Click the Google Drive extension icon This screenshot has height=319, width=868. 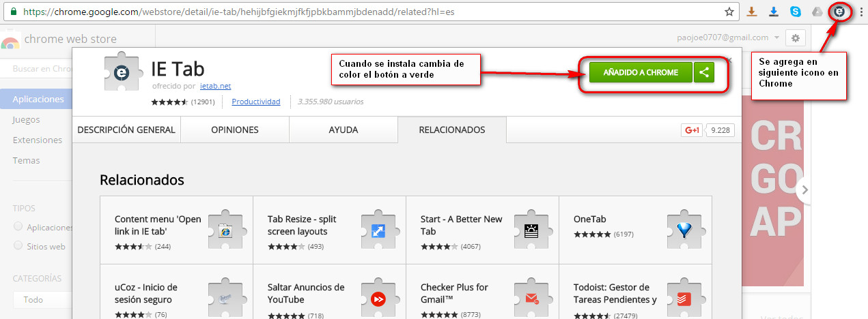tap(817, 12)
